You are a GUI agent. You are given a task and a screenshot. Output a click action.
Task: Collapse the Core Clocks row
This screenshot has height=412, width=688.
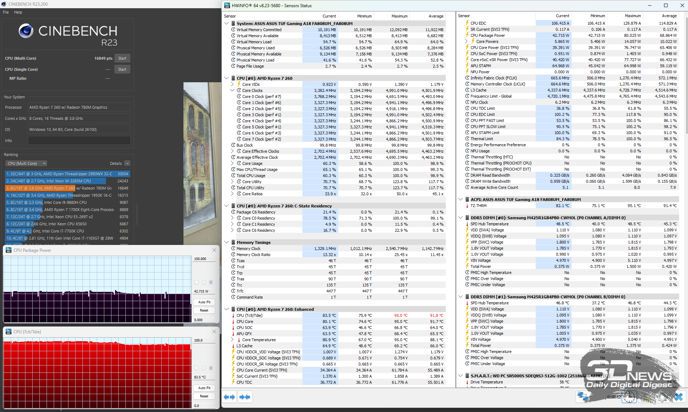[x=232, y=90]
